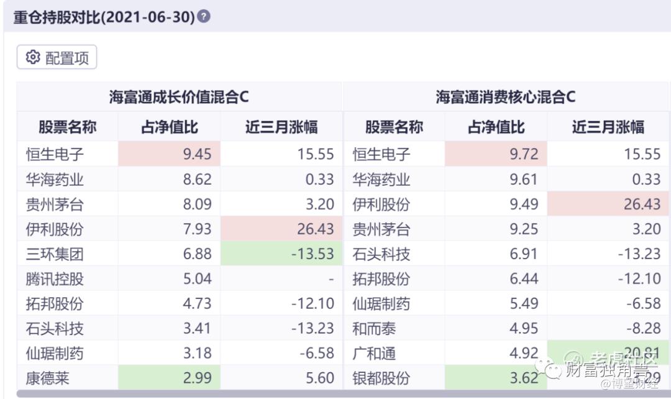The image size is (671, 399).
Task: Click the gear icon in 配置项
Action: click(x=32, y=58)
